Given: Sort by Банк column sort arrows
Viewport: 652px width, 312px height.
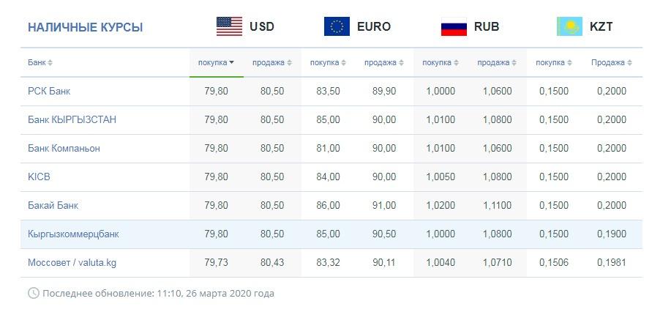Looking at the screenshot, I should point(50,63).
